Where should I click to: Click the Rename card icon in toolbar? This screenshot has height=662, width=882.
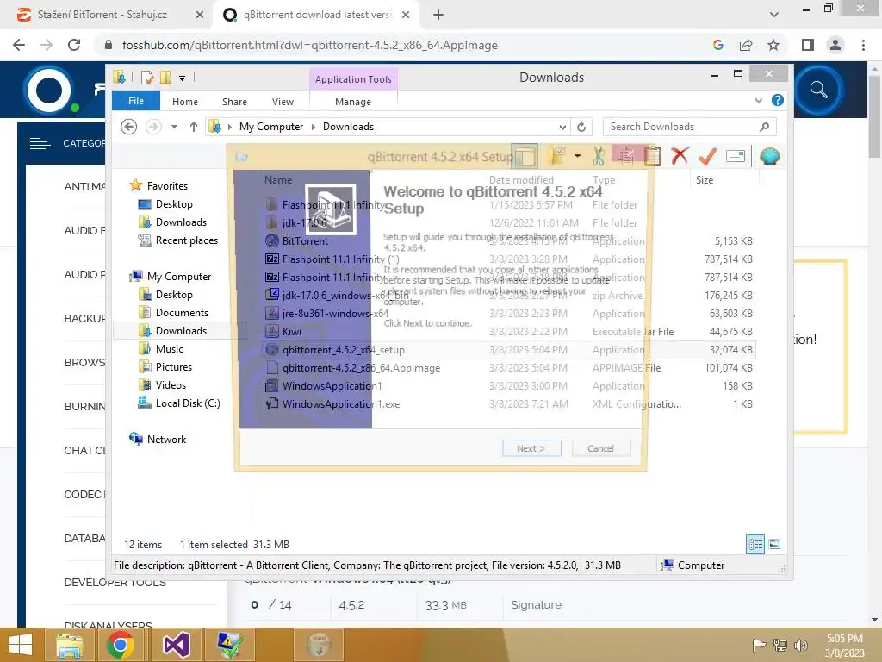[736, 156]
